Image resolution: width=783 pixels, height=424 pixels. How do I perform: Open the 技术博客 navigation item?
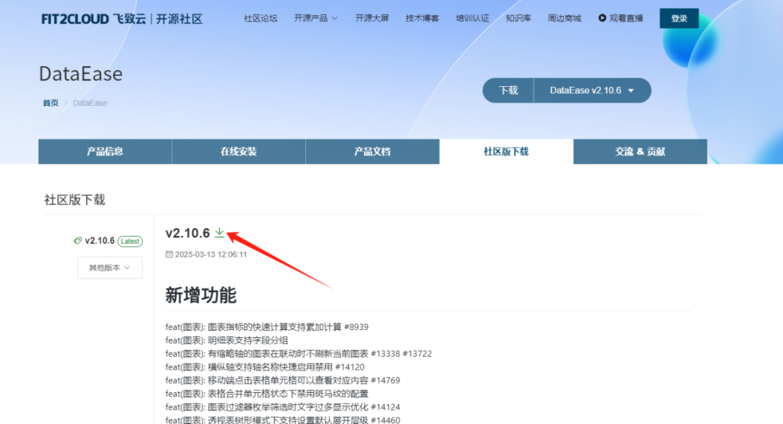pos(422,18)
